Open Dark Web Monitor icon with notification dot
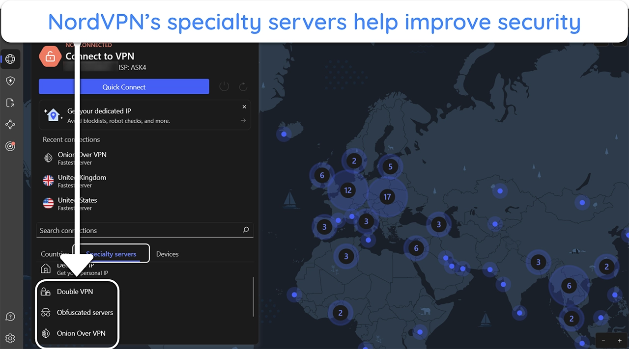 click(10, 146)
